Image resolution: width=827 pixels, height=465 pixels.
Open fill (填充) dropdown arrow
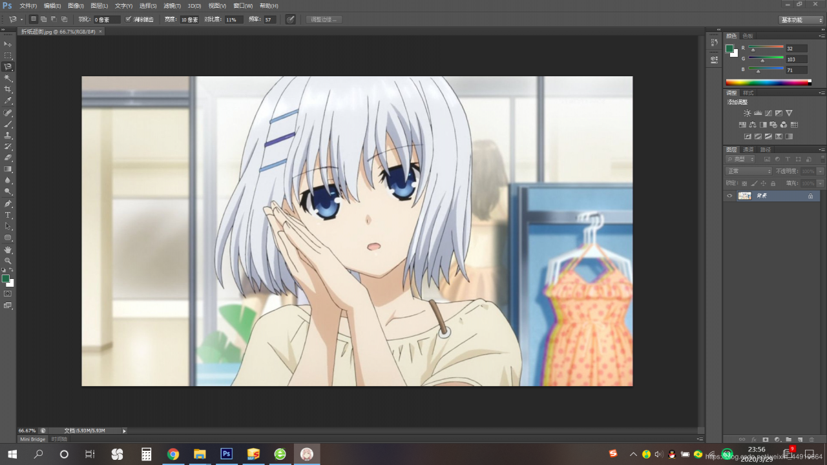[821, 183]
